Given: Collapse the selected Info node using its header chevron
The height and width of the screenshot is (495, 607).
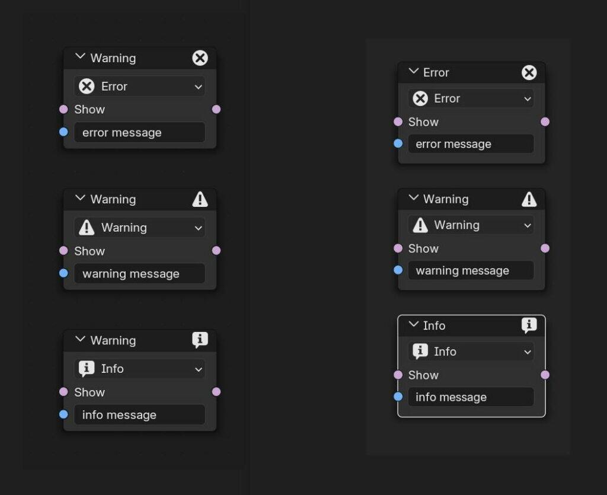Looking at the screenshot, I should (413, 324).
